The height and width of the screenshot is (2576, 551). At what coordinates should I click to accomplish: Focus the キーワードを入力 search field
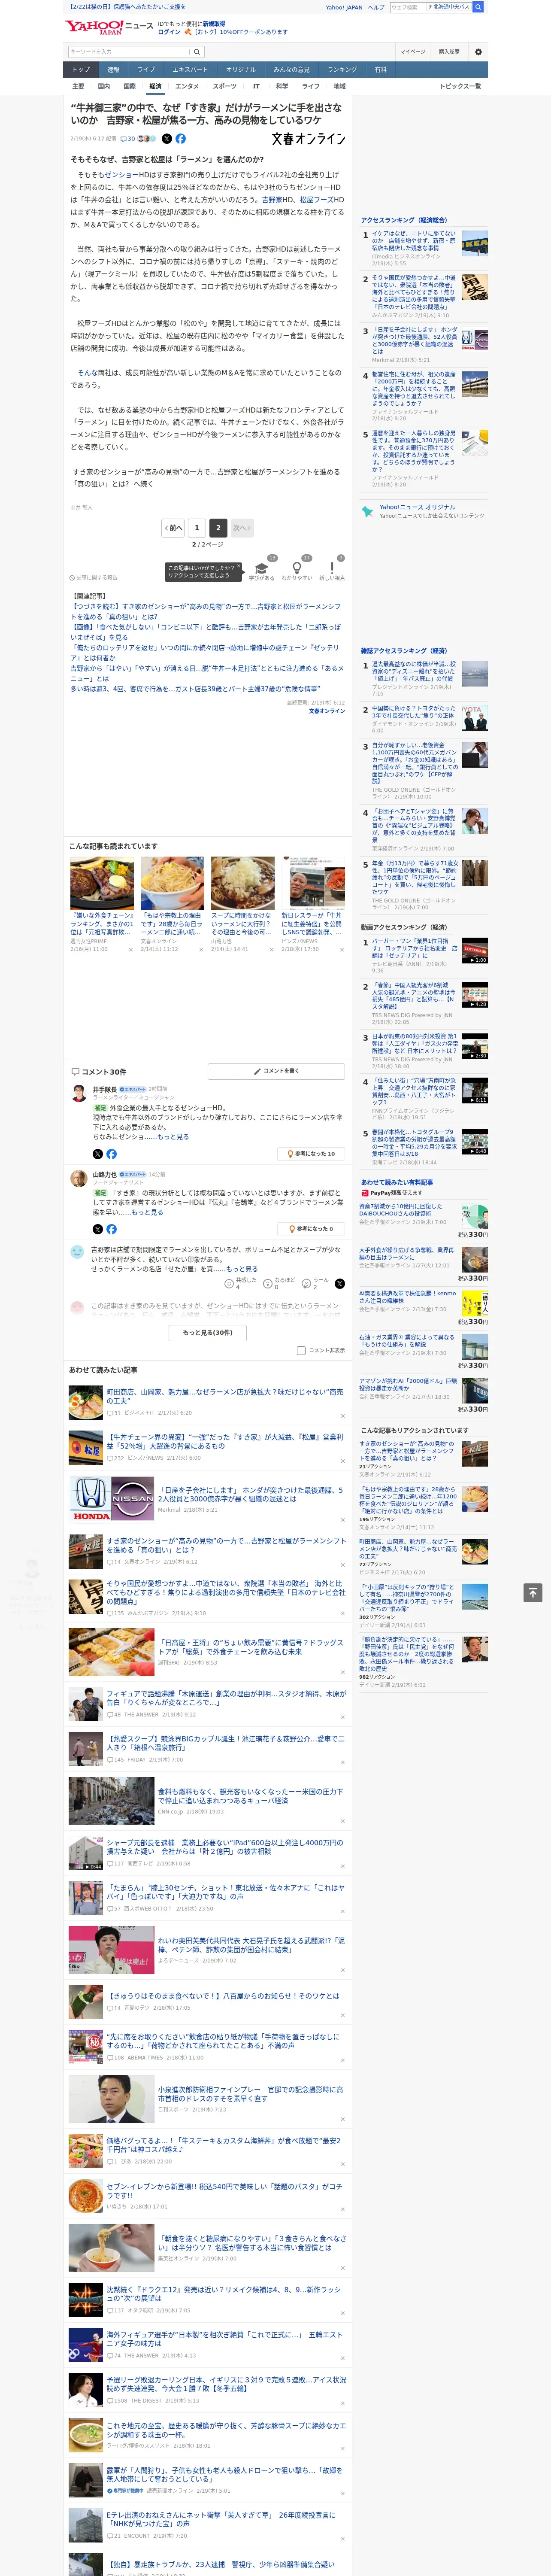pyautogui.click(x=129, y=52)
